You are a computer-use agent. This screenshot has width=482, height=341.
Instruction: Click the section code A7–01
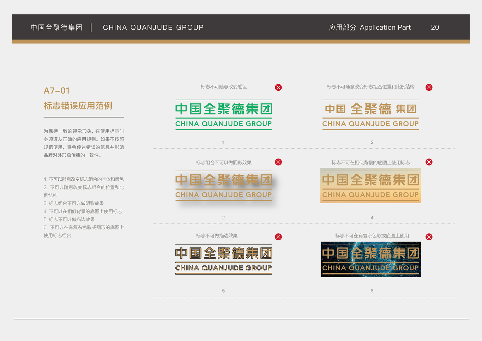(56, 91)
